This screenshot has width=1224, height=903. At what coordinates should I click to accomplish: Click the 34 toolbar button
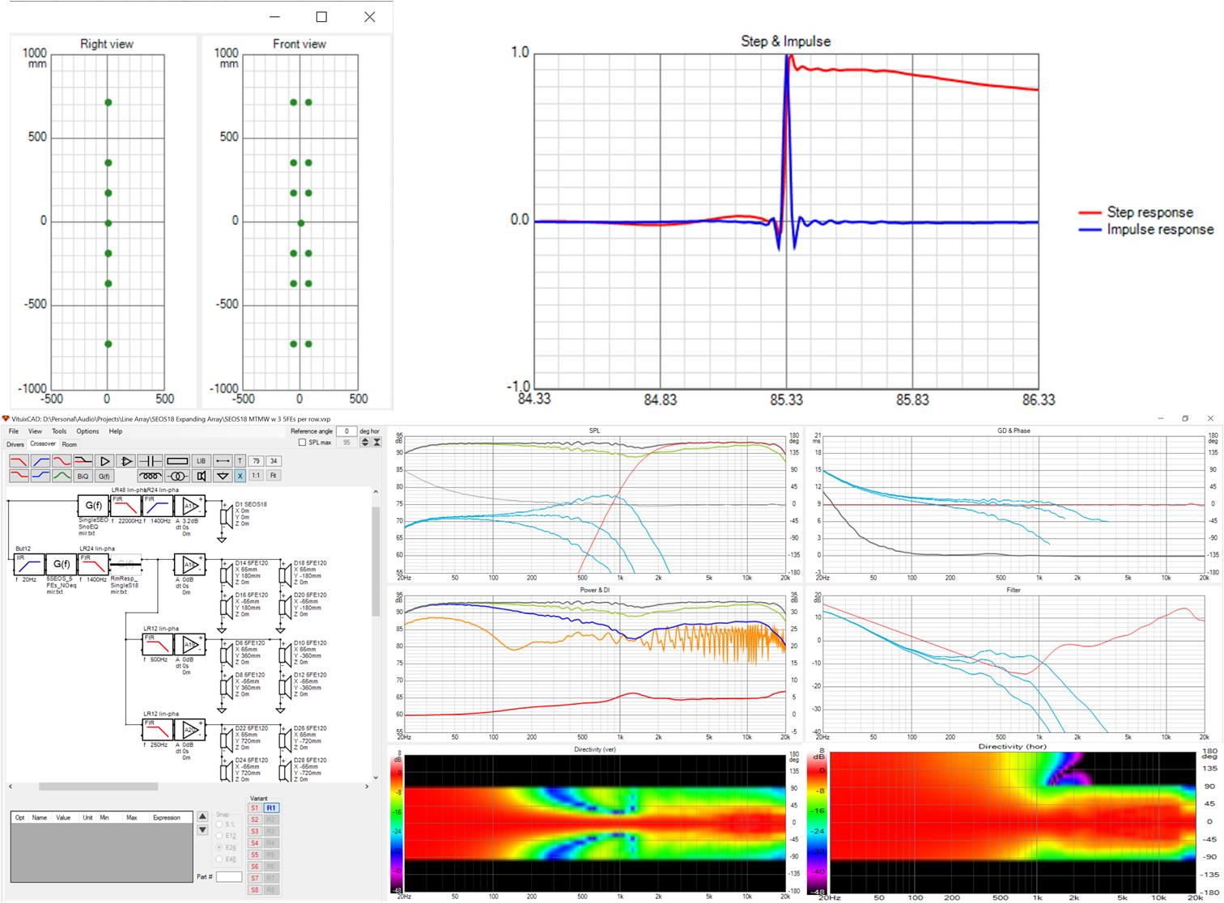point(274,461)
